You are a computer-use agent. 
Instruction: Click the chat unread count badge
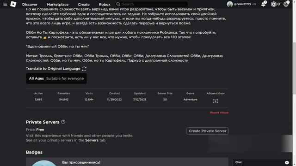(x=287, y=162)
